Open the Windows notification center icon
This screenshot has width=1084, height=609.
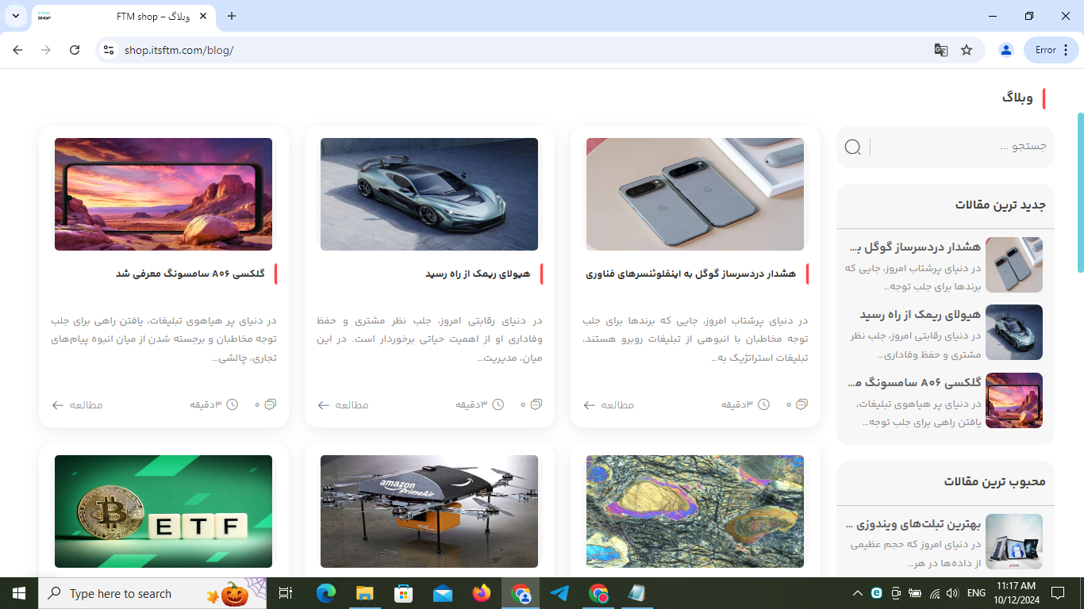click(1057, 593)
